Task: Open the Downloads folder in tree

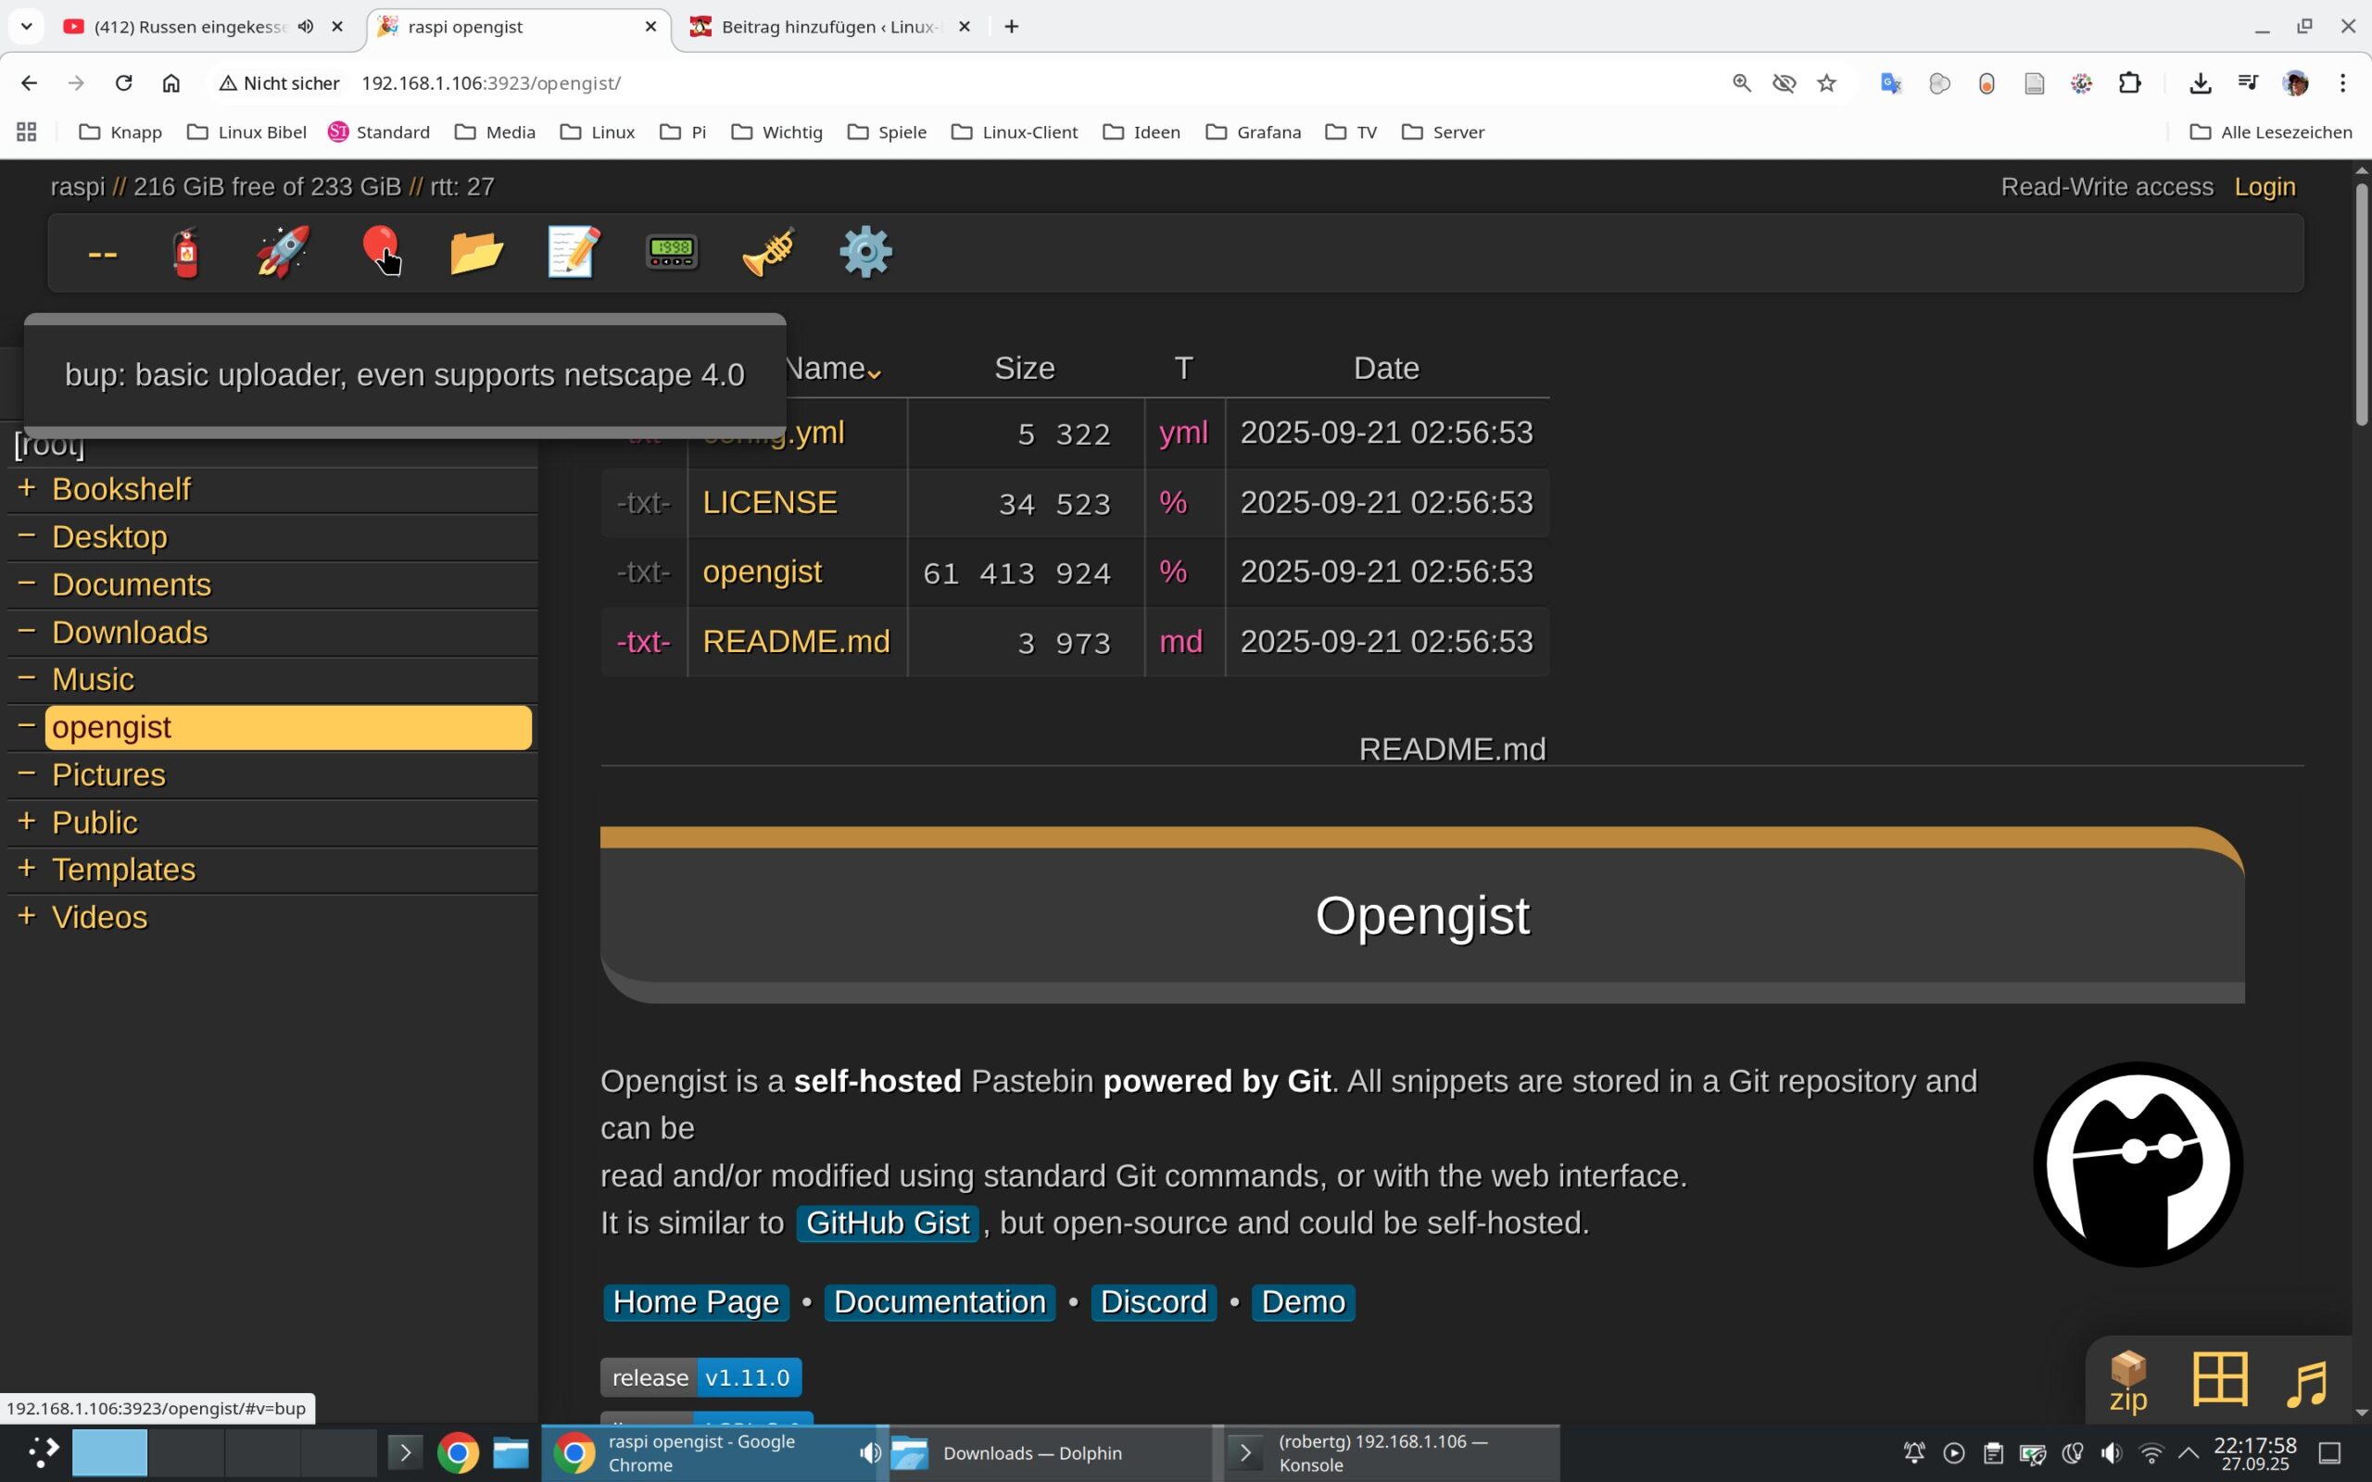Action: tap(130, 633)
